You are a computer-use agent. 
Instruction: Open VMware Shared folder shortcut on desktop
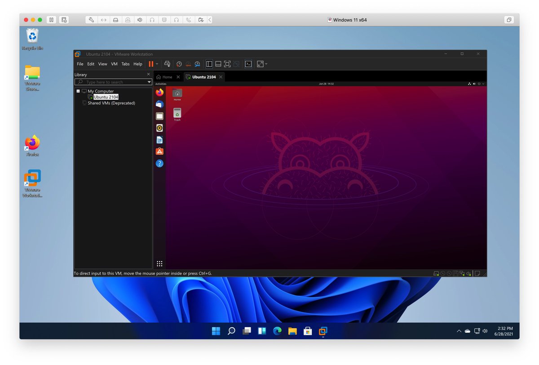[x=32, y=78]
